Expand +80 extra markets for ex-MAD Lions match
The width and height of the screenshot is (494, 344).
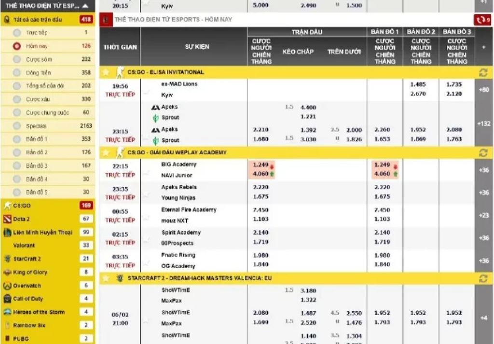click(484, 89)
